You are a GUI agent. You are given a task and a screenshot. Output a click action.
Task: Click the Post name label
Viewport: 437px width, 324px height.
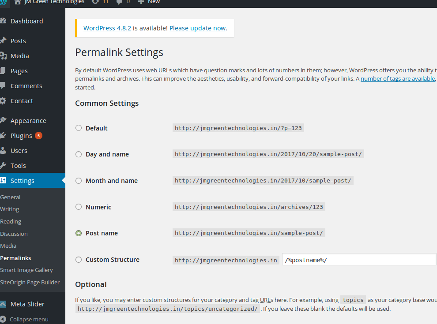102,233
